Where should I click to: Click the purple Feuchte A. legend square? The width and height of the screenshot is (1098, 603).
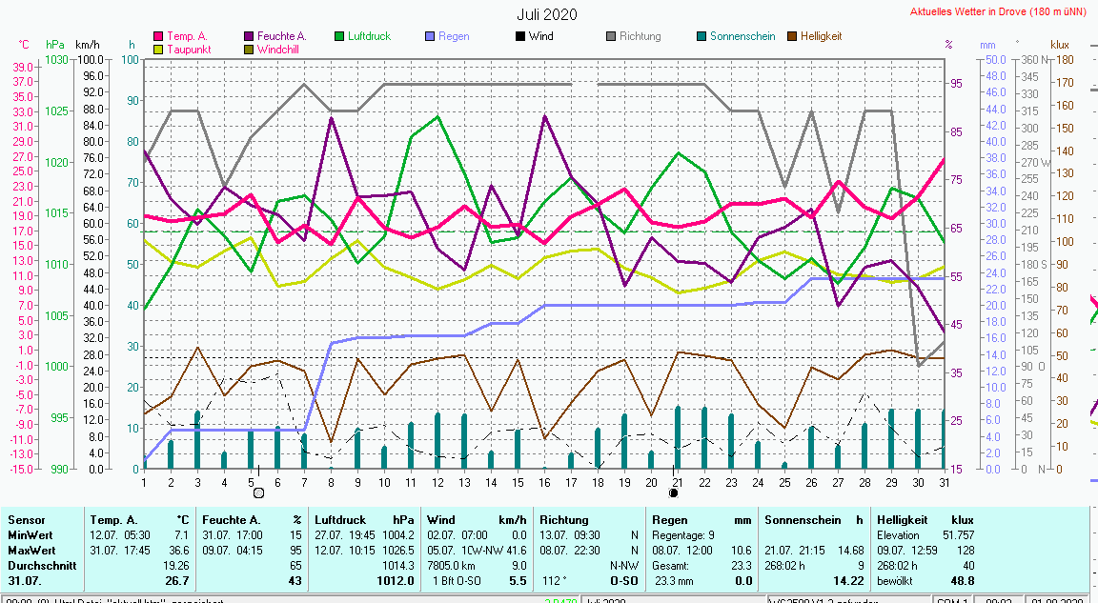[249, 36]
